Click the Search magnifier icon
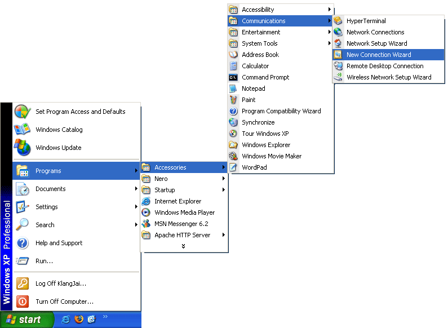Viewport: 448px width, 328px height. point(23,224)
